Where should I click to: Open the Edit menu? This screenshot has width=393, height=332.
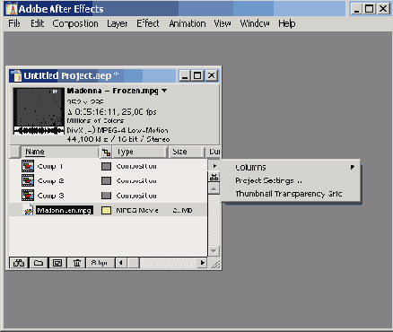tap(37, 23)
